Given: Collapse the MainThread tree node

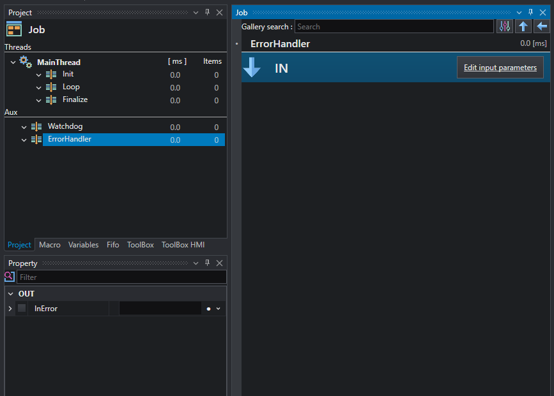Looking at the screenshot, I should [13, 62].
